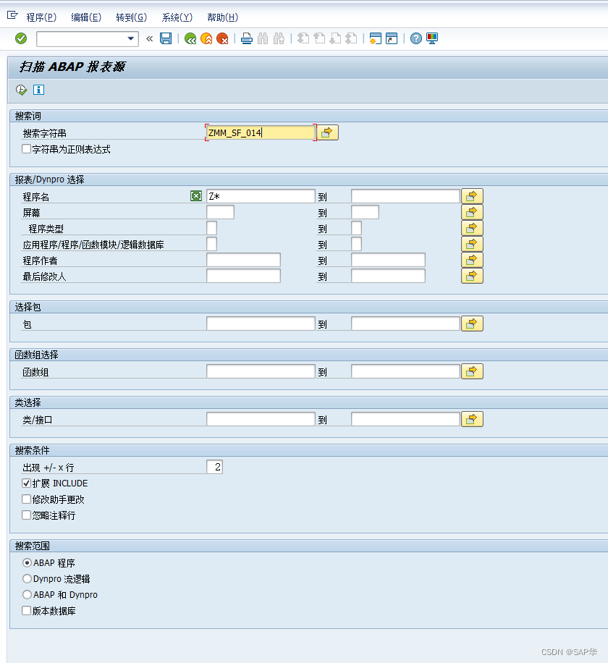Click the Information icon below the title

click(38, 90)
